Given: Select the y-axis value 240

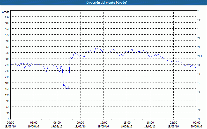Looking at the screenshot, I should 7,71.
